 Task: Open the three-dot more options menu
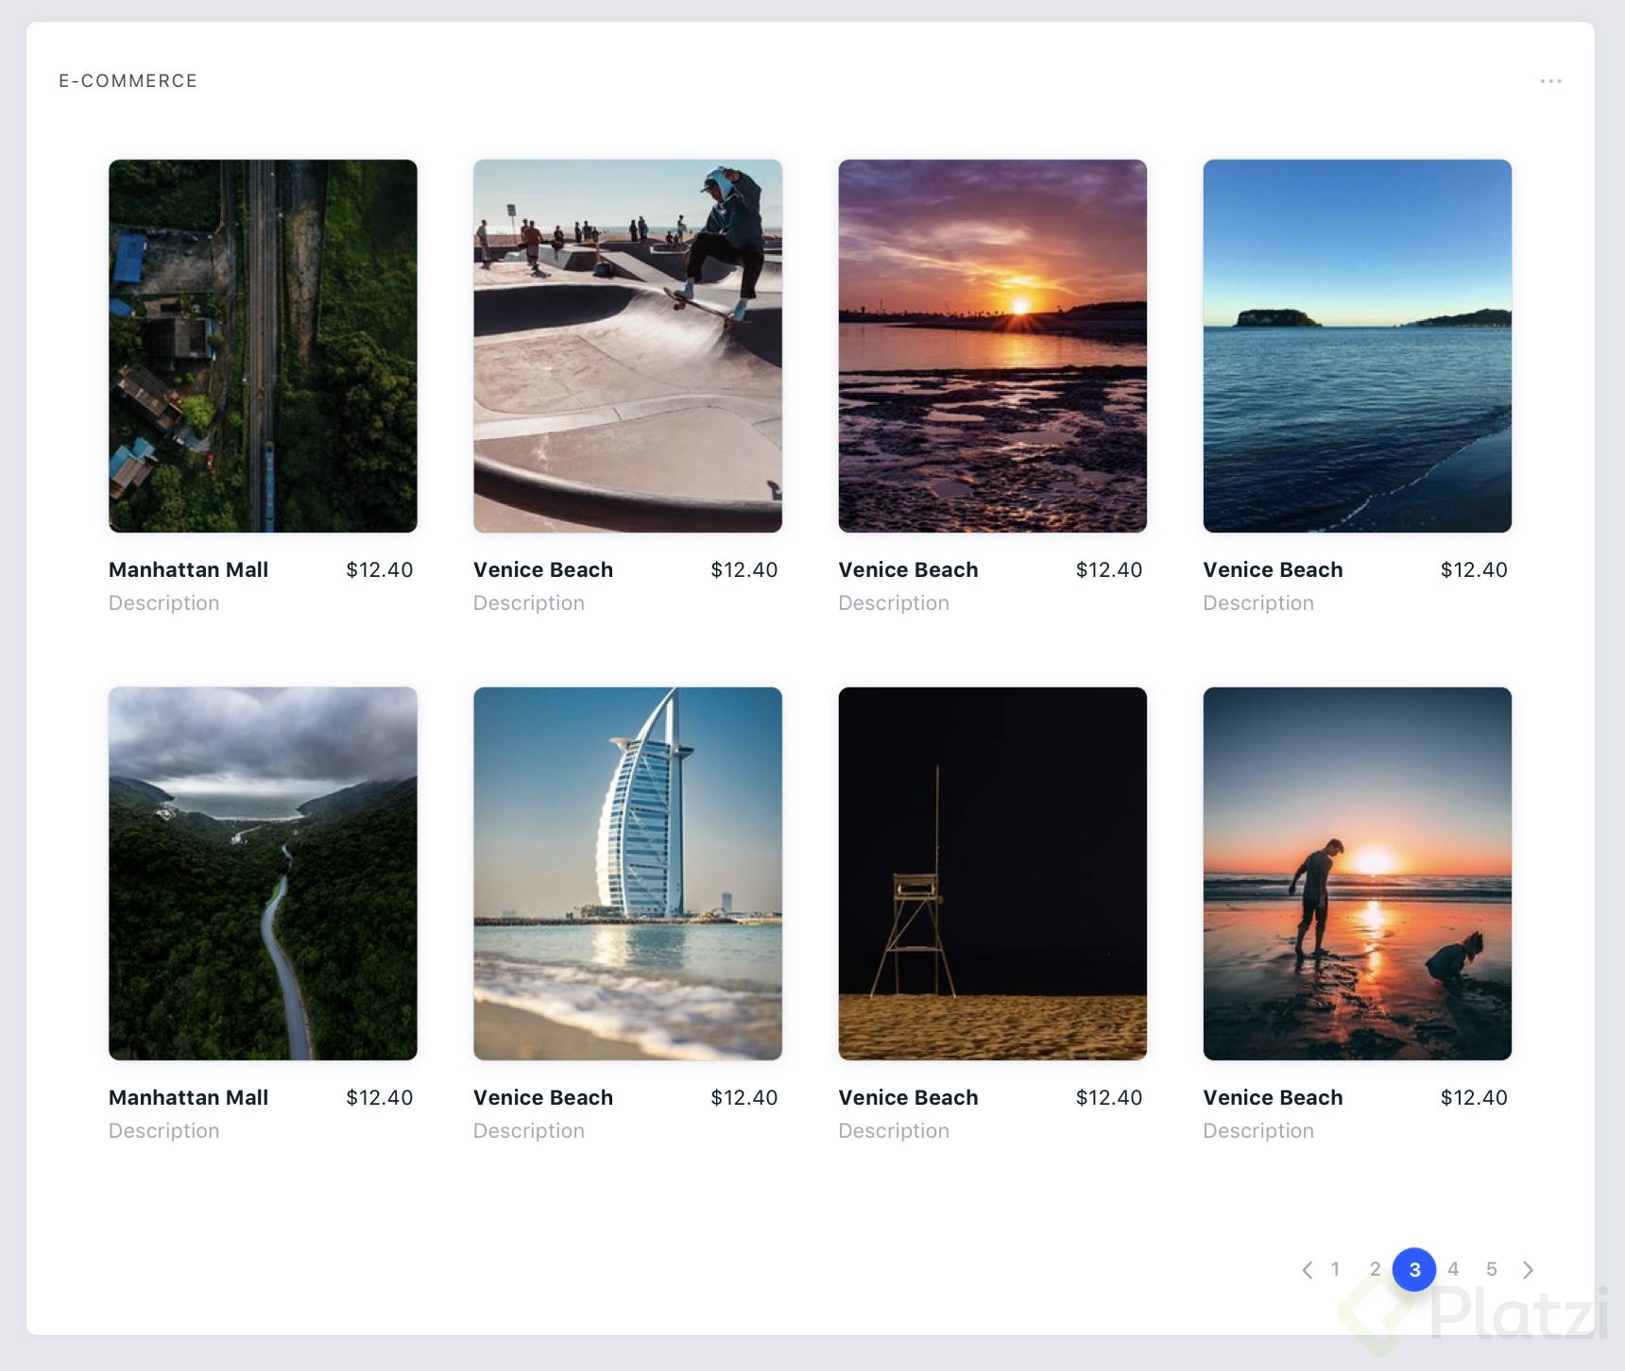tap(1550, 81)
